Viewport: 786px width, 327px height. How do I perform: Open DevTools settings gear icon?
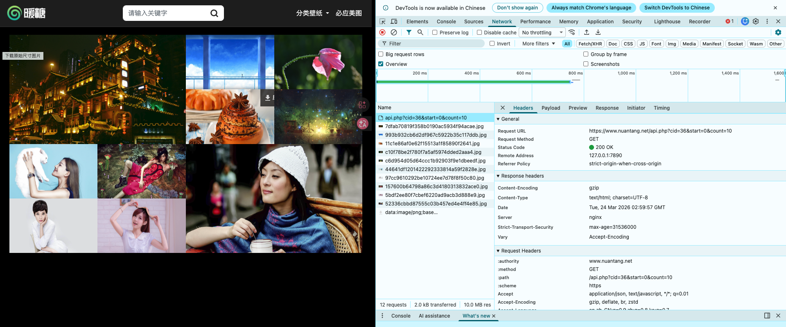pos(756,21)
